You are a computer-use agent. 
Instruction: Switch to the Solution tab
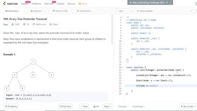(x=36, y=11)
